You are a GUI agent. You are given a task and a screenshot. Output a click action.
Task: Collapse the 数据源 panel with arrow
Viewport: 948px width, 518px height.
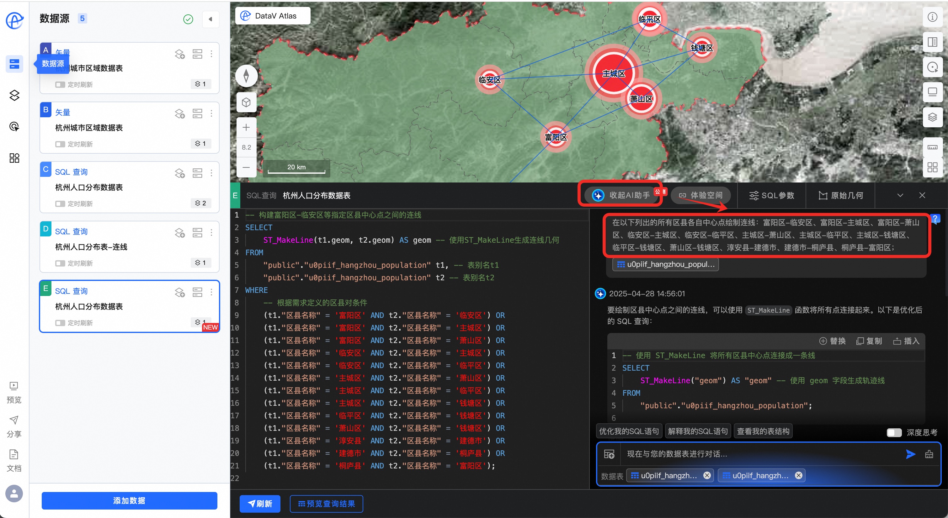(x=210, y=19)
